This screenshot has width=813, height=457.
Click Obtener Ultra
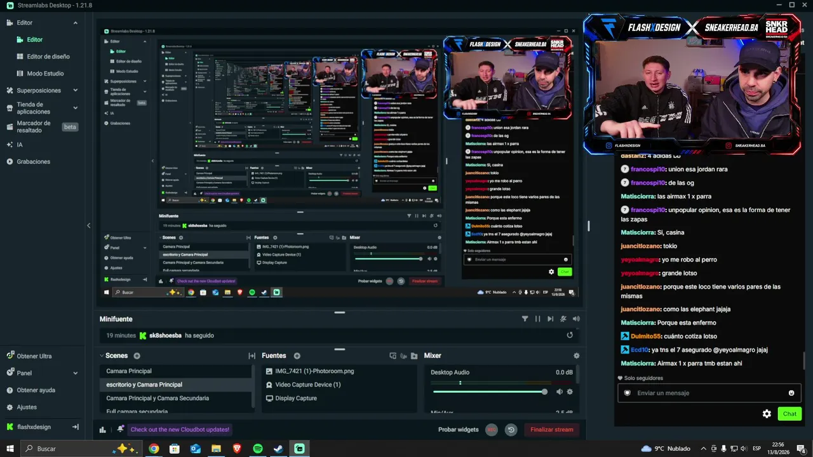pyautogui.click(x=34, y=356)
